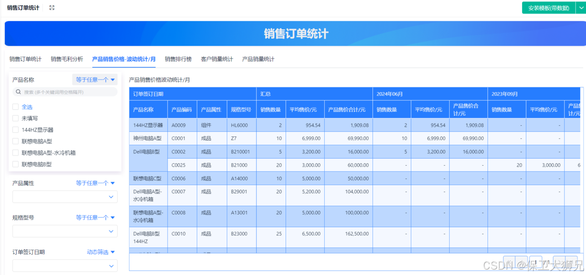Screen dimensions: 586x275
Task: Switch to the 产品销量统计 tab
Action: point(258,59)
